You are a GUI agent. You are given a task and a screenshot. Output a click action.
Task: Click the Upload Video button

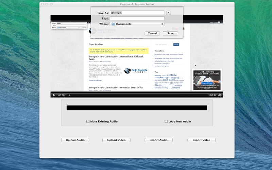[116, 140]
